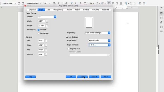
Task: Click Increase Paragraph Spacing icon
Action: (x=131, y=3)
